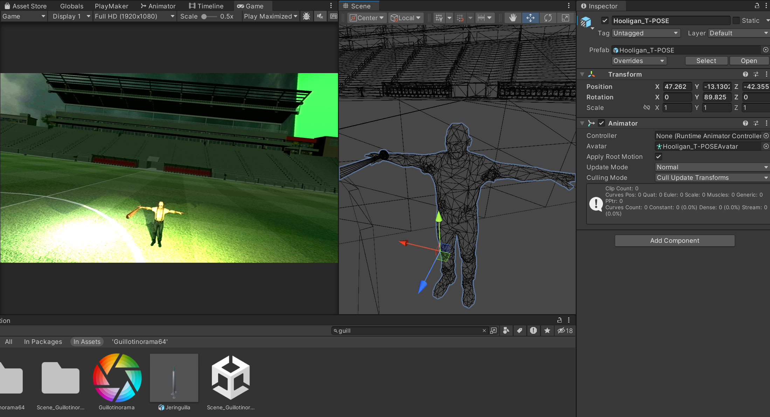The width and height of the screenshot is (770, 417).
Task: Uncheck Apply Root Motion
Action: [x=658, y=157]
